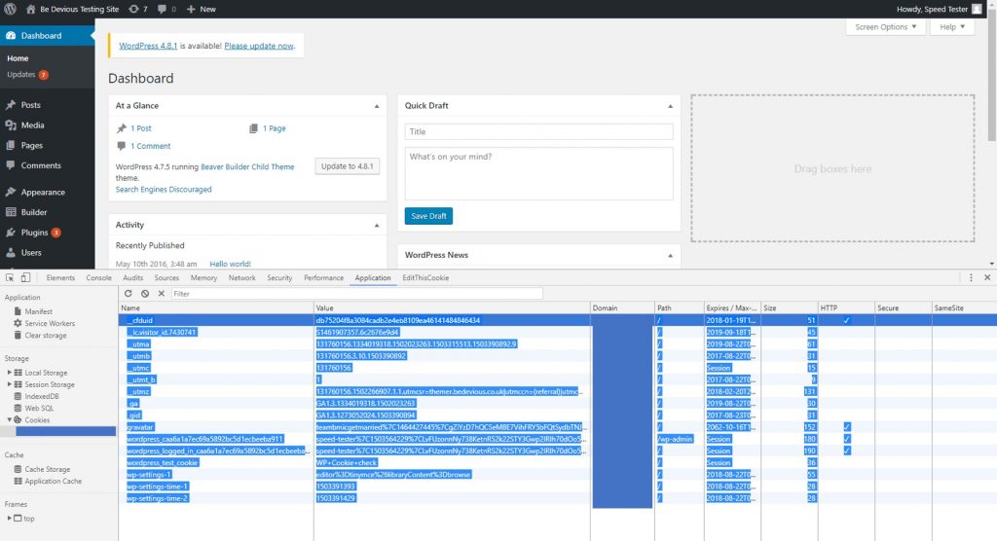
Task: Select Service Workers in Application sidebar
Action: point(50,324)
